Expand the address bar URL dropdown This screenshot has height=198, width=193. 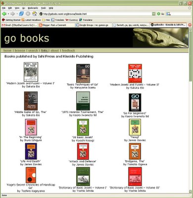[153, 14]
